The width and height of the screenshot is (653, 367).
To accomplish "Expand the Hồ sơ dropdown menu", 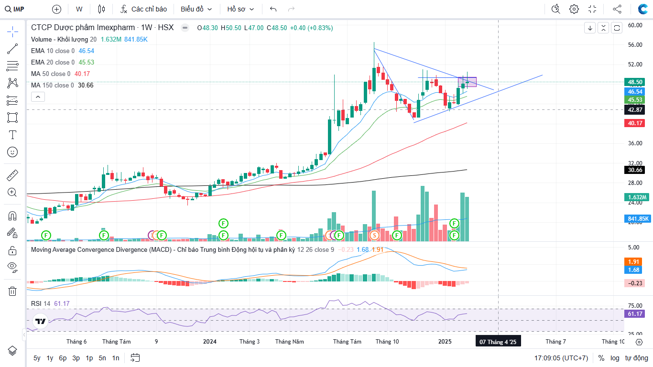I will [x=241, y=9].
